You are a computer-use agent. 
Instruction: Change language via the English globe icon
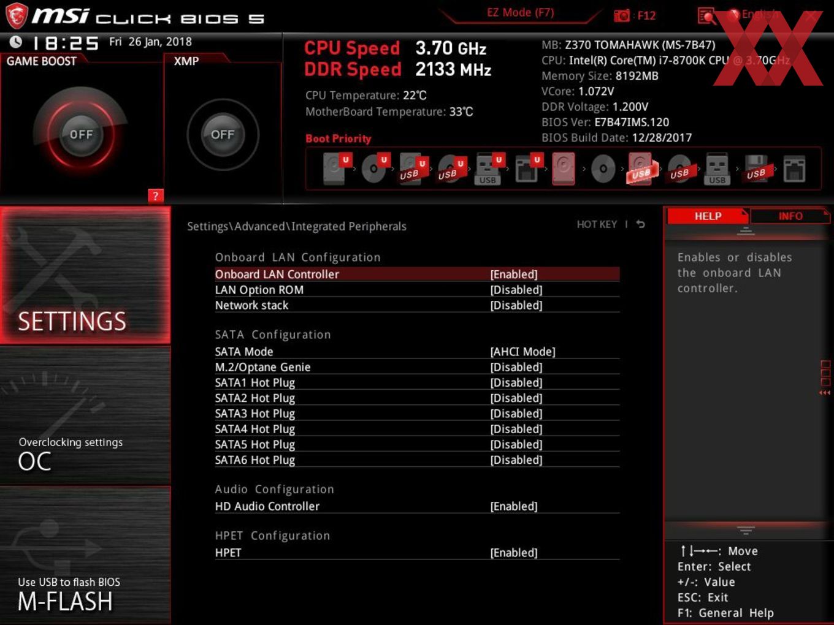[733, 15]
